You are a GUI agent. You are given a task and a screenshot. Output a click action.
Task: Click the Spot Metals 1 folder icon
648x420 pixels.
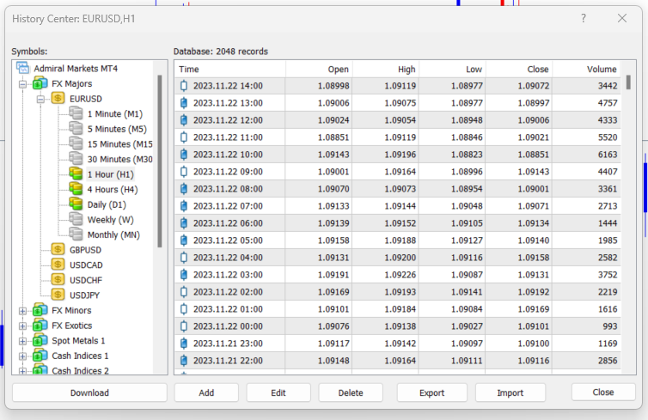tap(40, 340)
